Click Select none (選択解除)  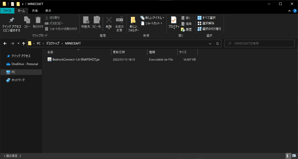pos(206,23)
